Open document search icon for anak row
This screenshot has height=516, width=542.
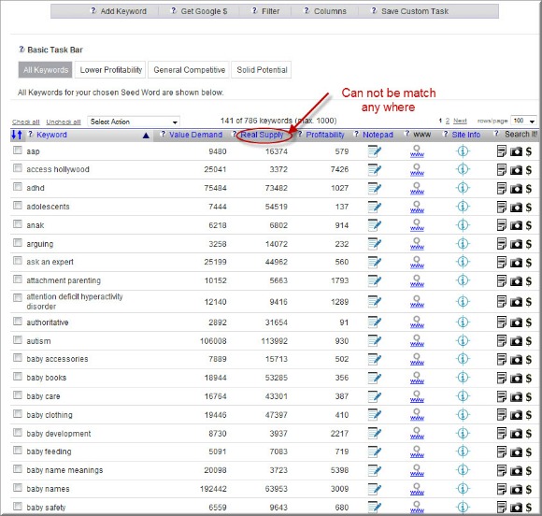pyautogui.click(x=501, y=225)
